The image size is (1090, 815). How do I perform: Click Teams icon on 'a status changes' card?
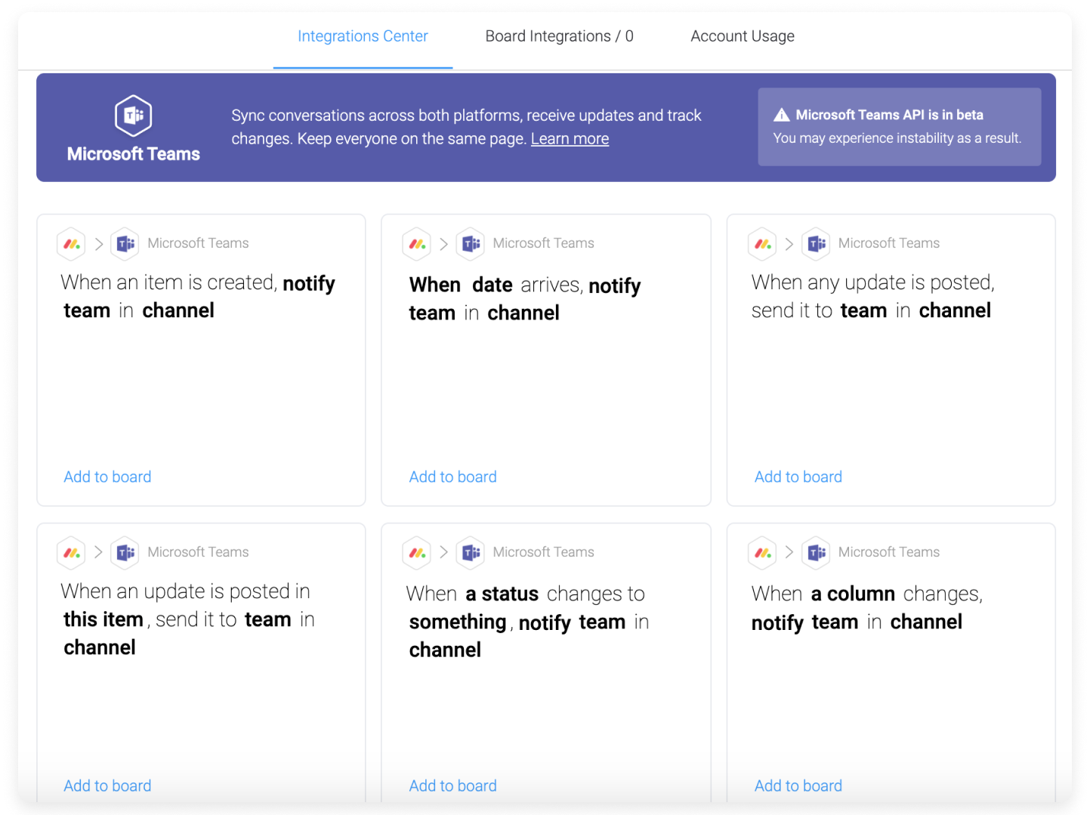click(471, 553)
